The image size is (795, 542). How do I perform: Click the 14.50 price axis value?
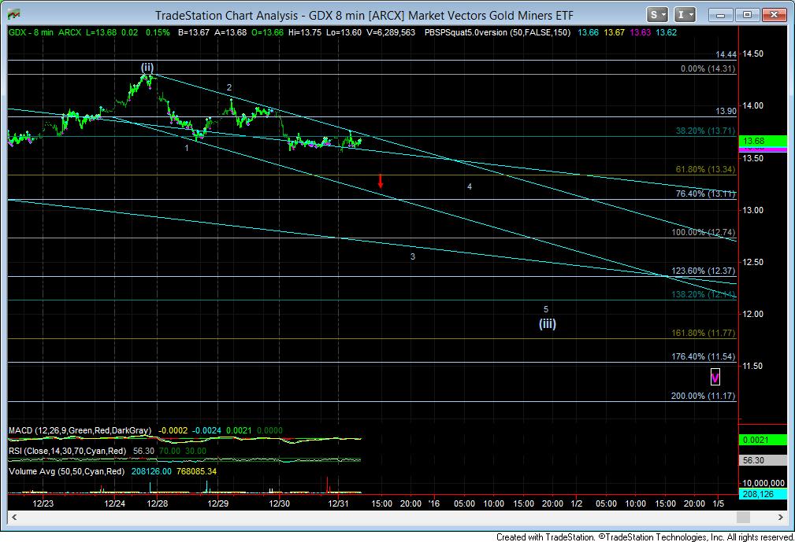coord(753,53)
